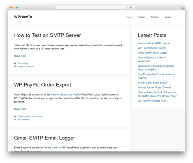Follow the Payment Button for PayPal link
The height and width of the screenshot is (163, 193).
[66, 94]
